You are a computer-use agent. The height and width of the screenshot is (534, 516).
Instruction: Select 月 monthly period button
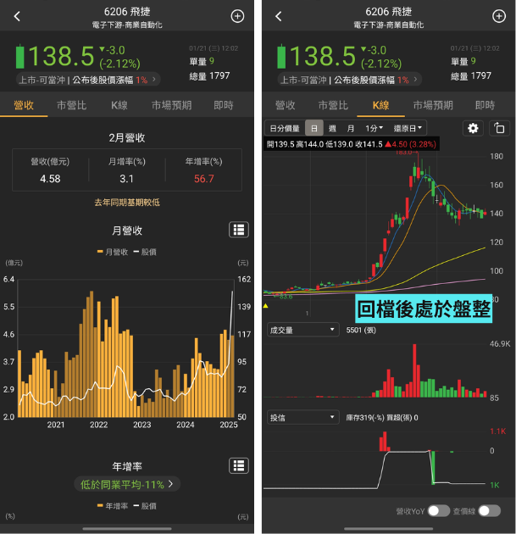(x=350, y=128)
